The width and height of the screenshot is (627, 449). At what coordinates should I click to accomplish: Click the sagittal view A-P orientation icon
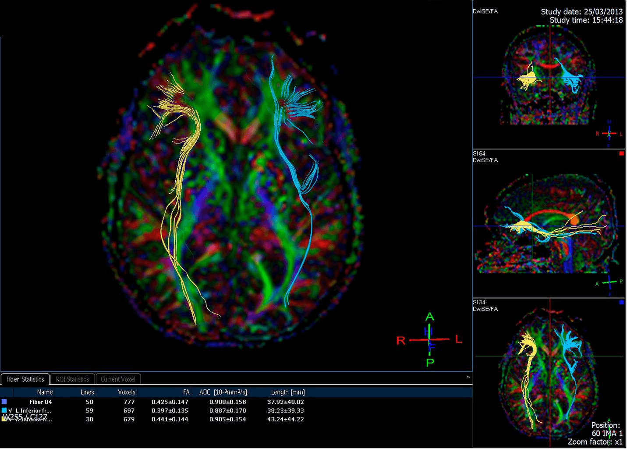pyautogui.click(x=609, y=283)
